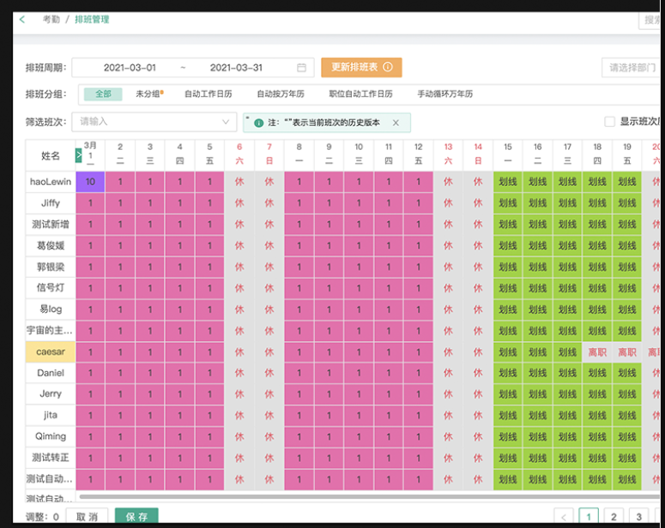Click the 更新排班表 button

[x=361, y=68]
